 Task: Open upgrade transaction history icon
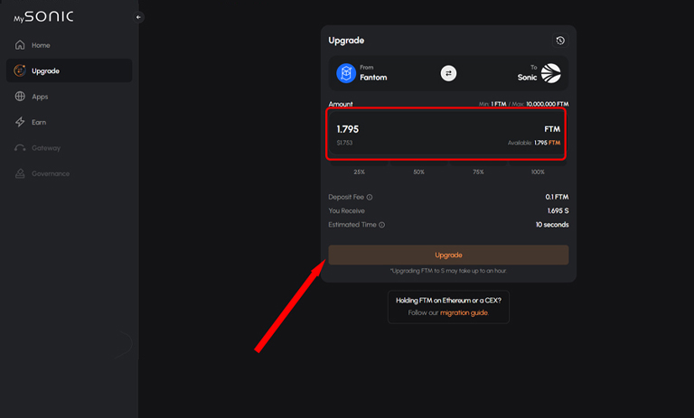click(560, 41)
